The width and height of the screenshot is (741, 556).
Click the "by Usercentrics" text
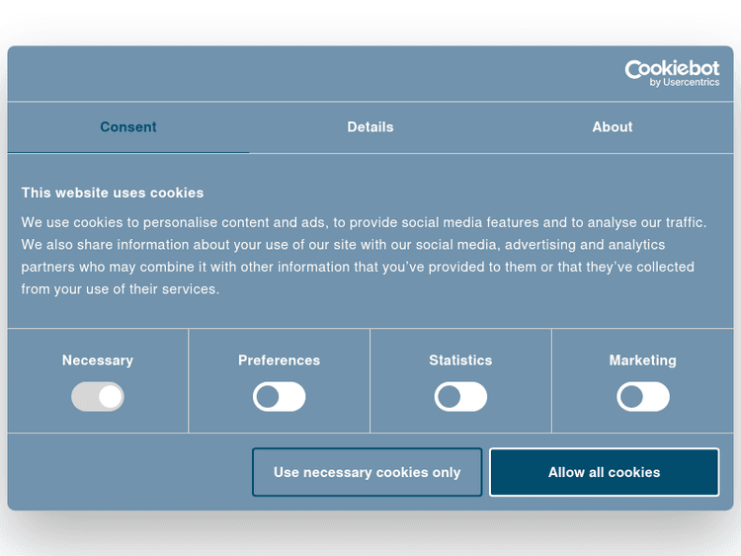(685, 83)
